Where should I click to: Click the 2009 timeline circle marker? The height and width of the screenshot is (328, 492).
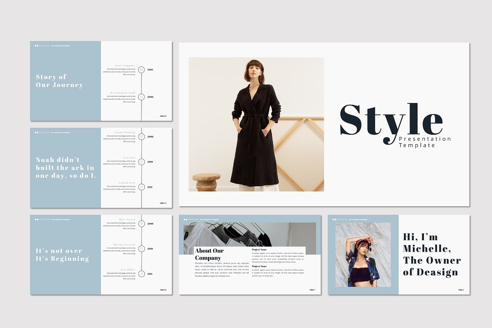click(x=141, y=162)
